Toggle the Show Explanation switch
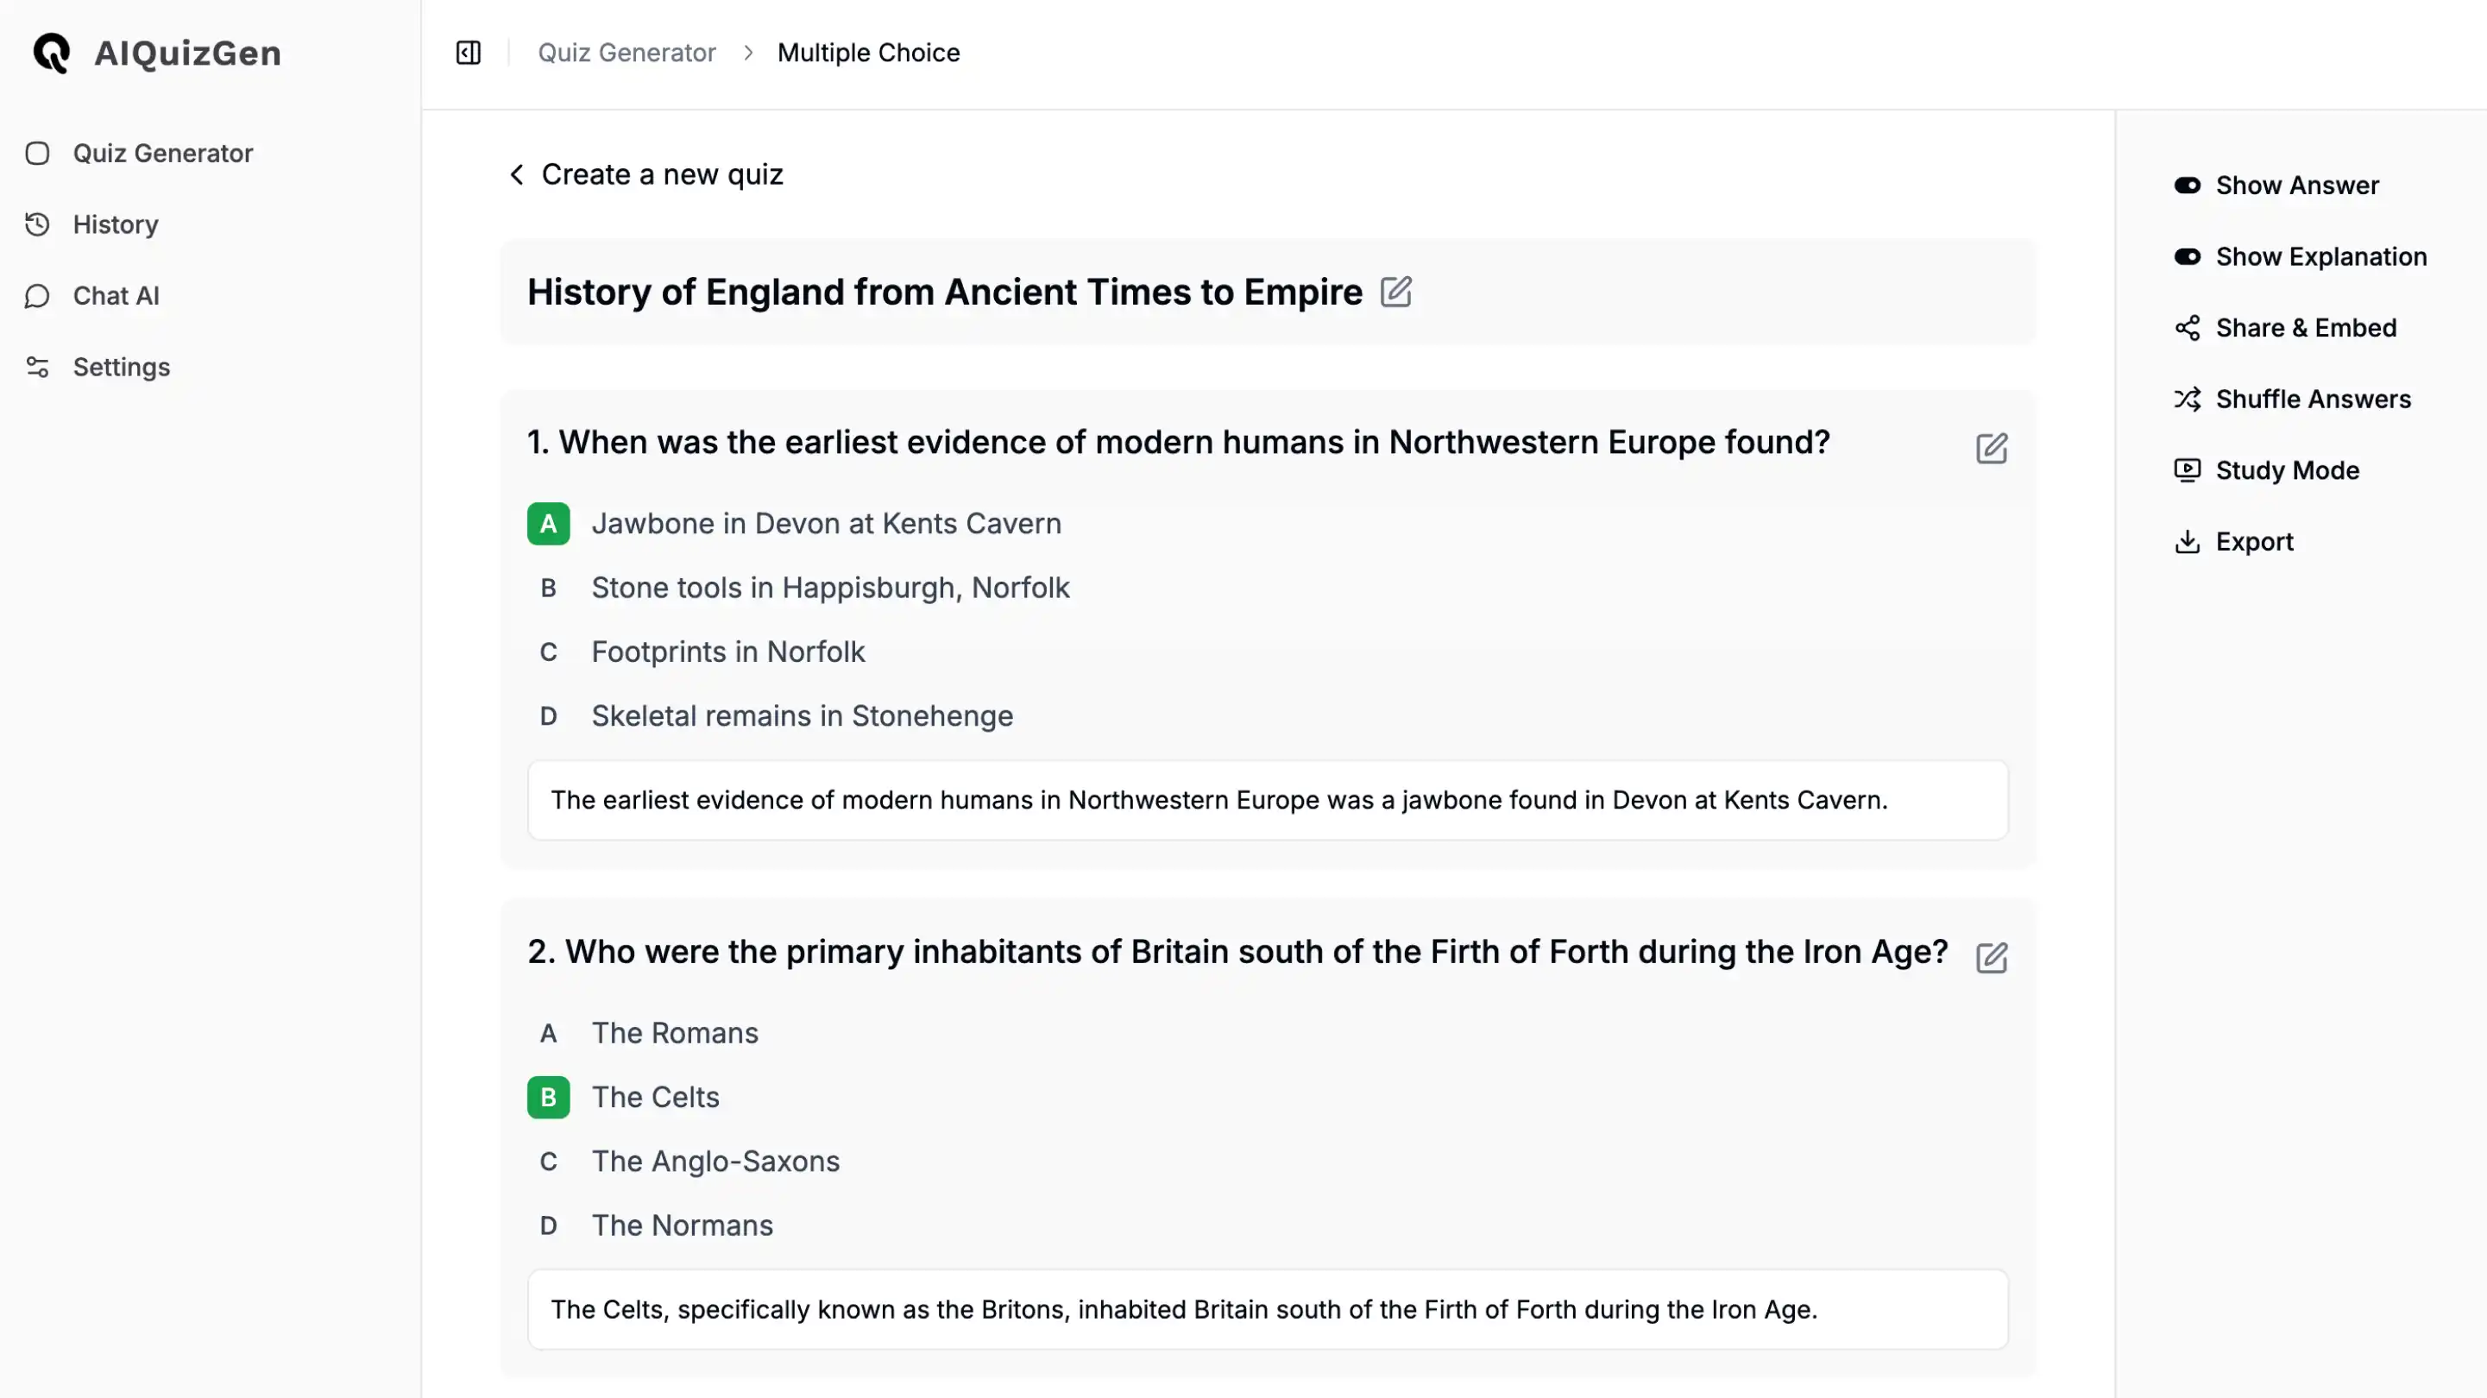Viewport: 2487px width, 1398px height. [2188, 257]
